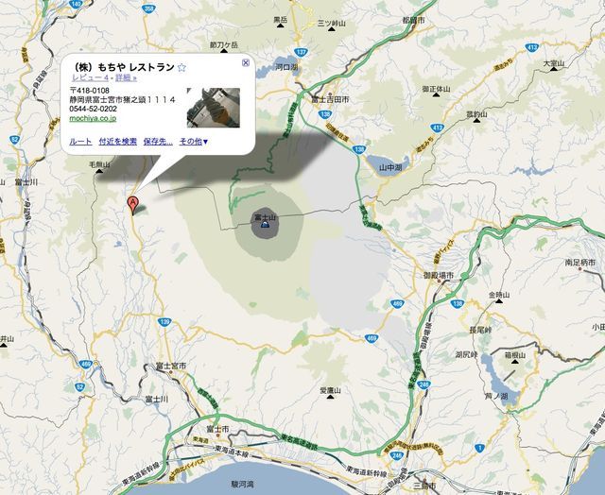605x495 pixels.
Task: Open the 詳細 details link
Action: [126, 77]
